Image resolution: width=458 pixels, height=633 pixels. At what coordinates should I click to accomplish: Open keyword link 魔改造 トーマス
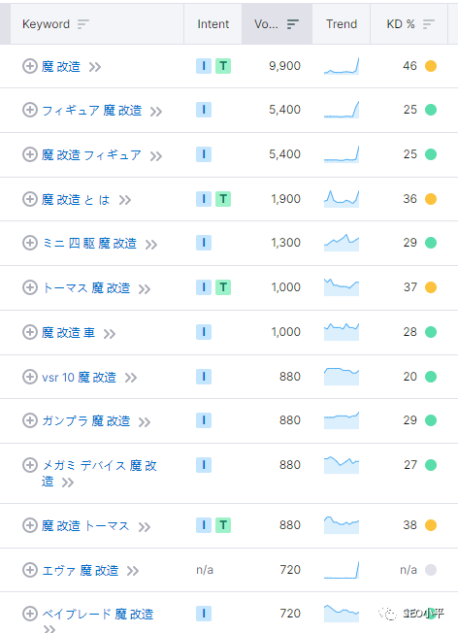(85, 525)
